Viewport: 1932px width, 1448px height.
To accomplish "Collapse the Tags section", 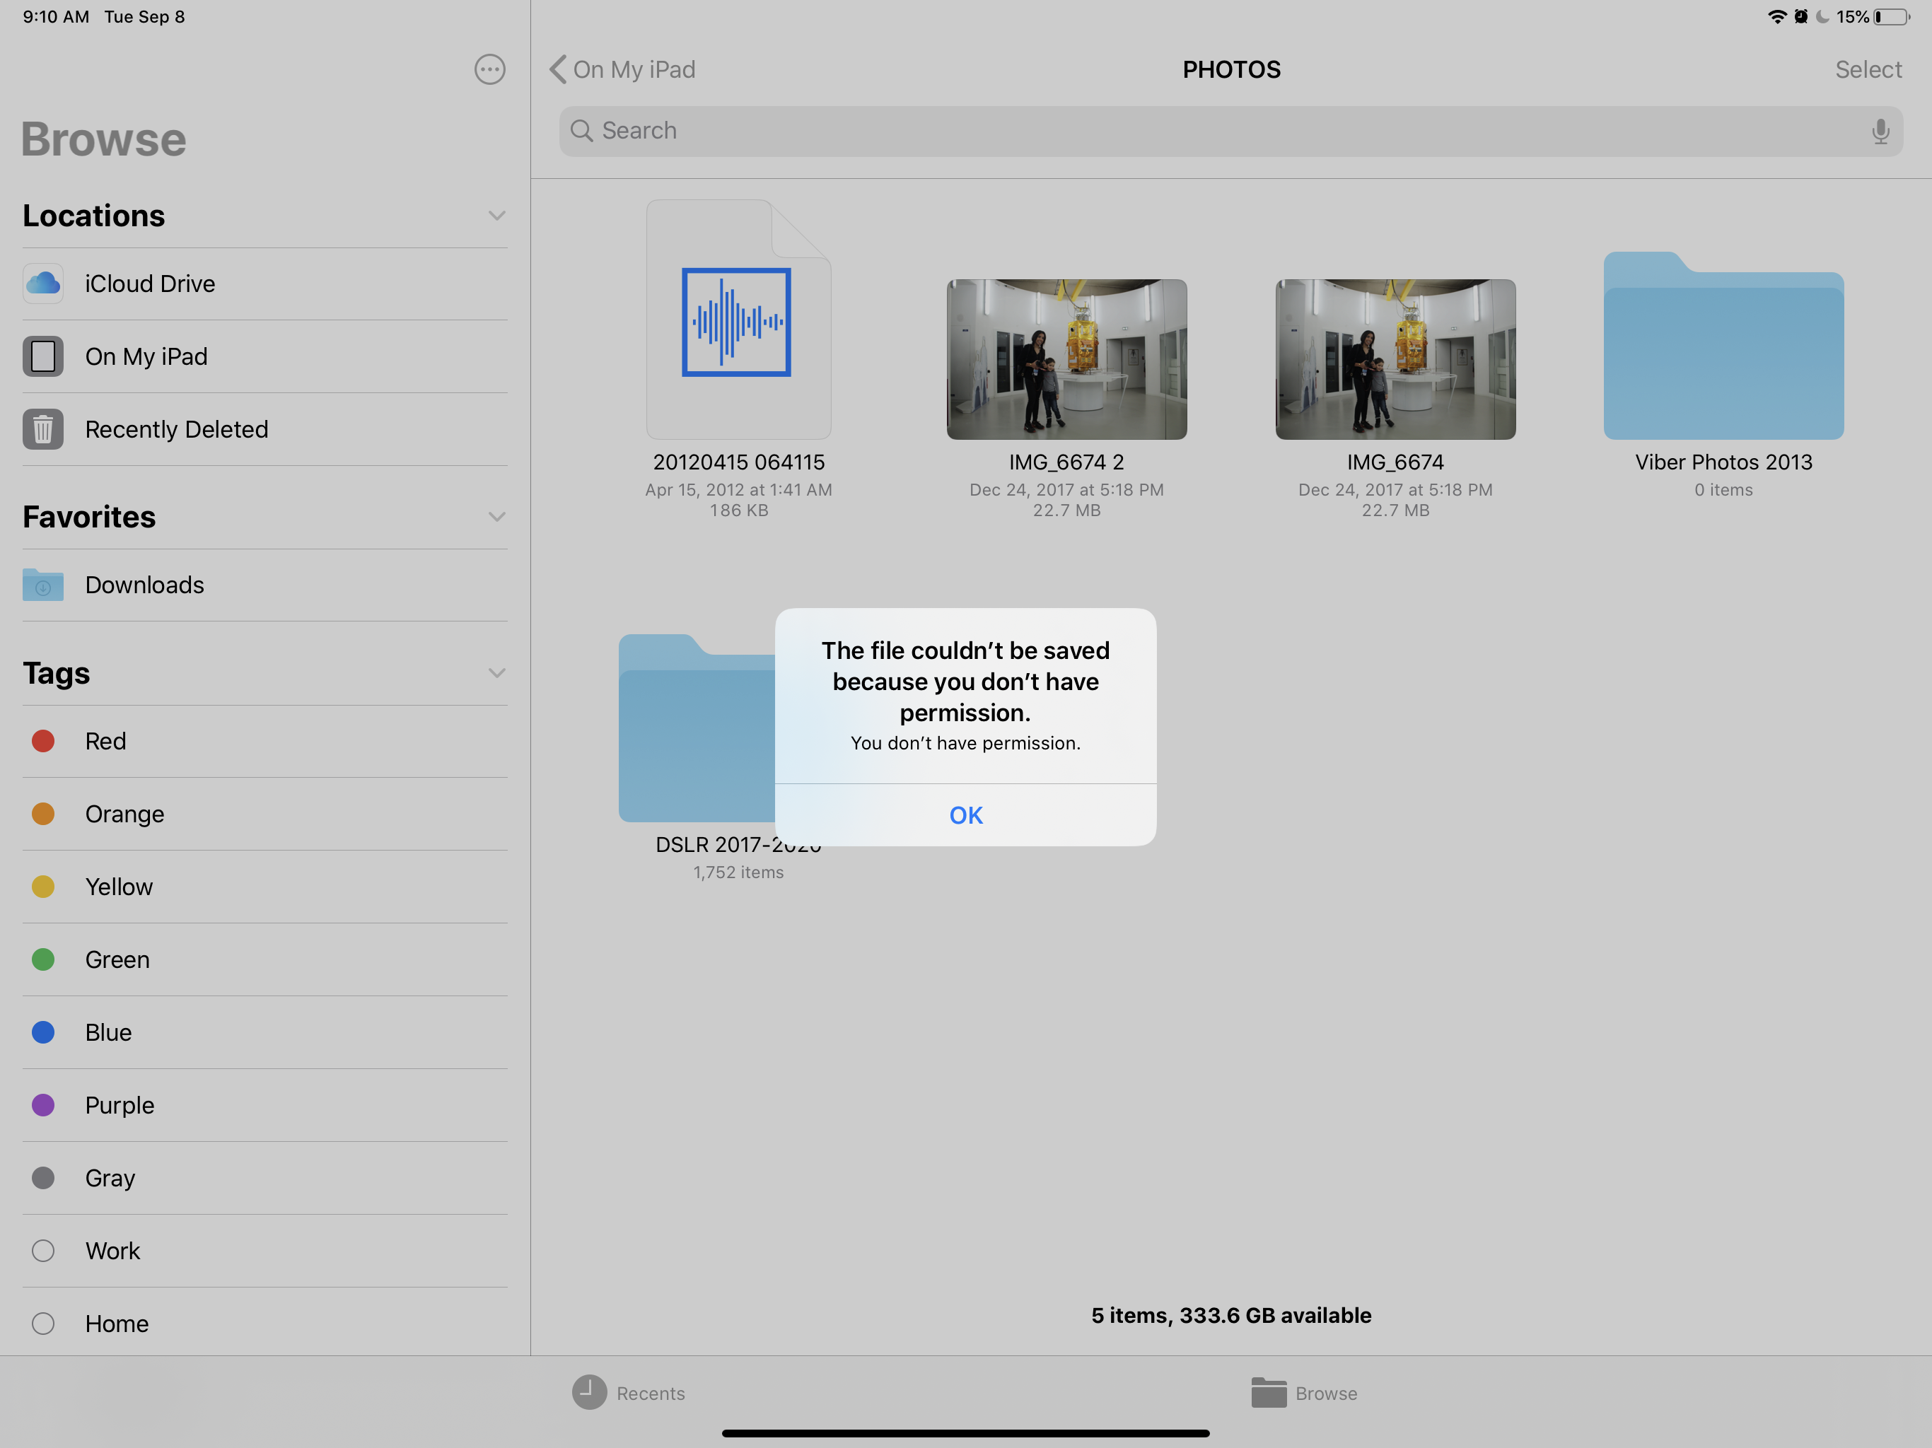I will [496, 673].
